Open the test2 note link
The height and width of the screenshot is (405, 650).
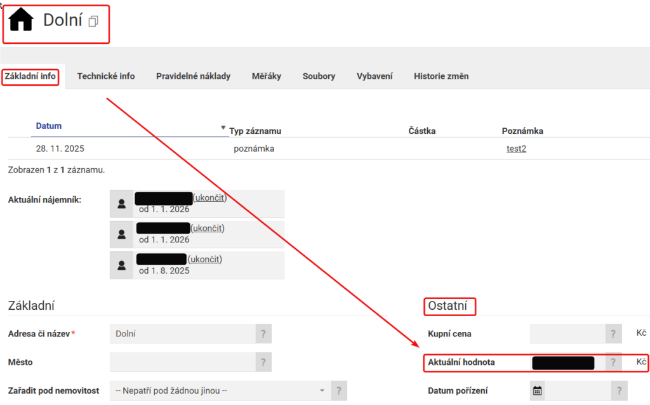point(516,149)
